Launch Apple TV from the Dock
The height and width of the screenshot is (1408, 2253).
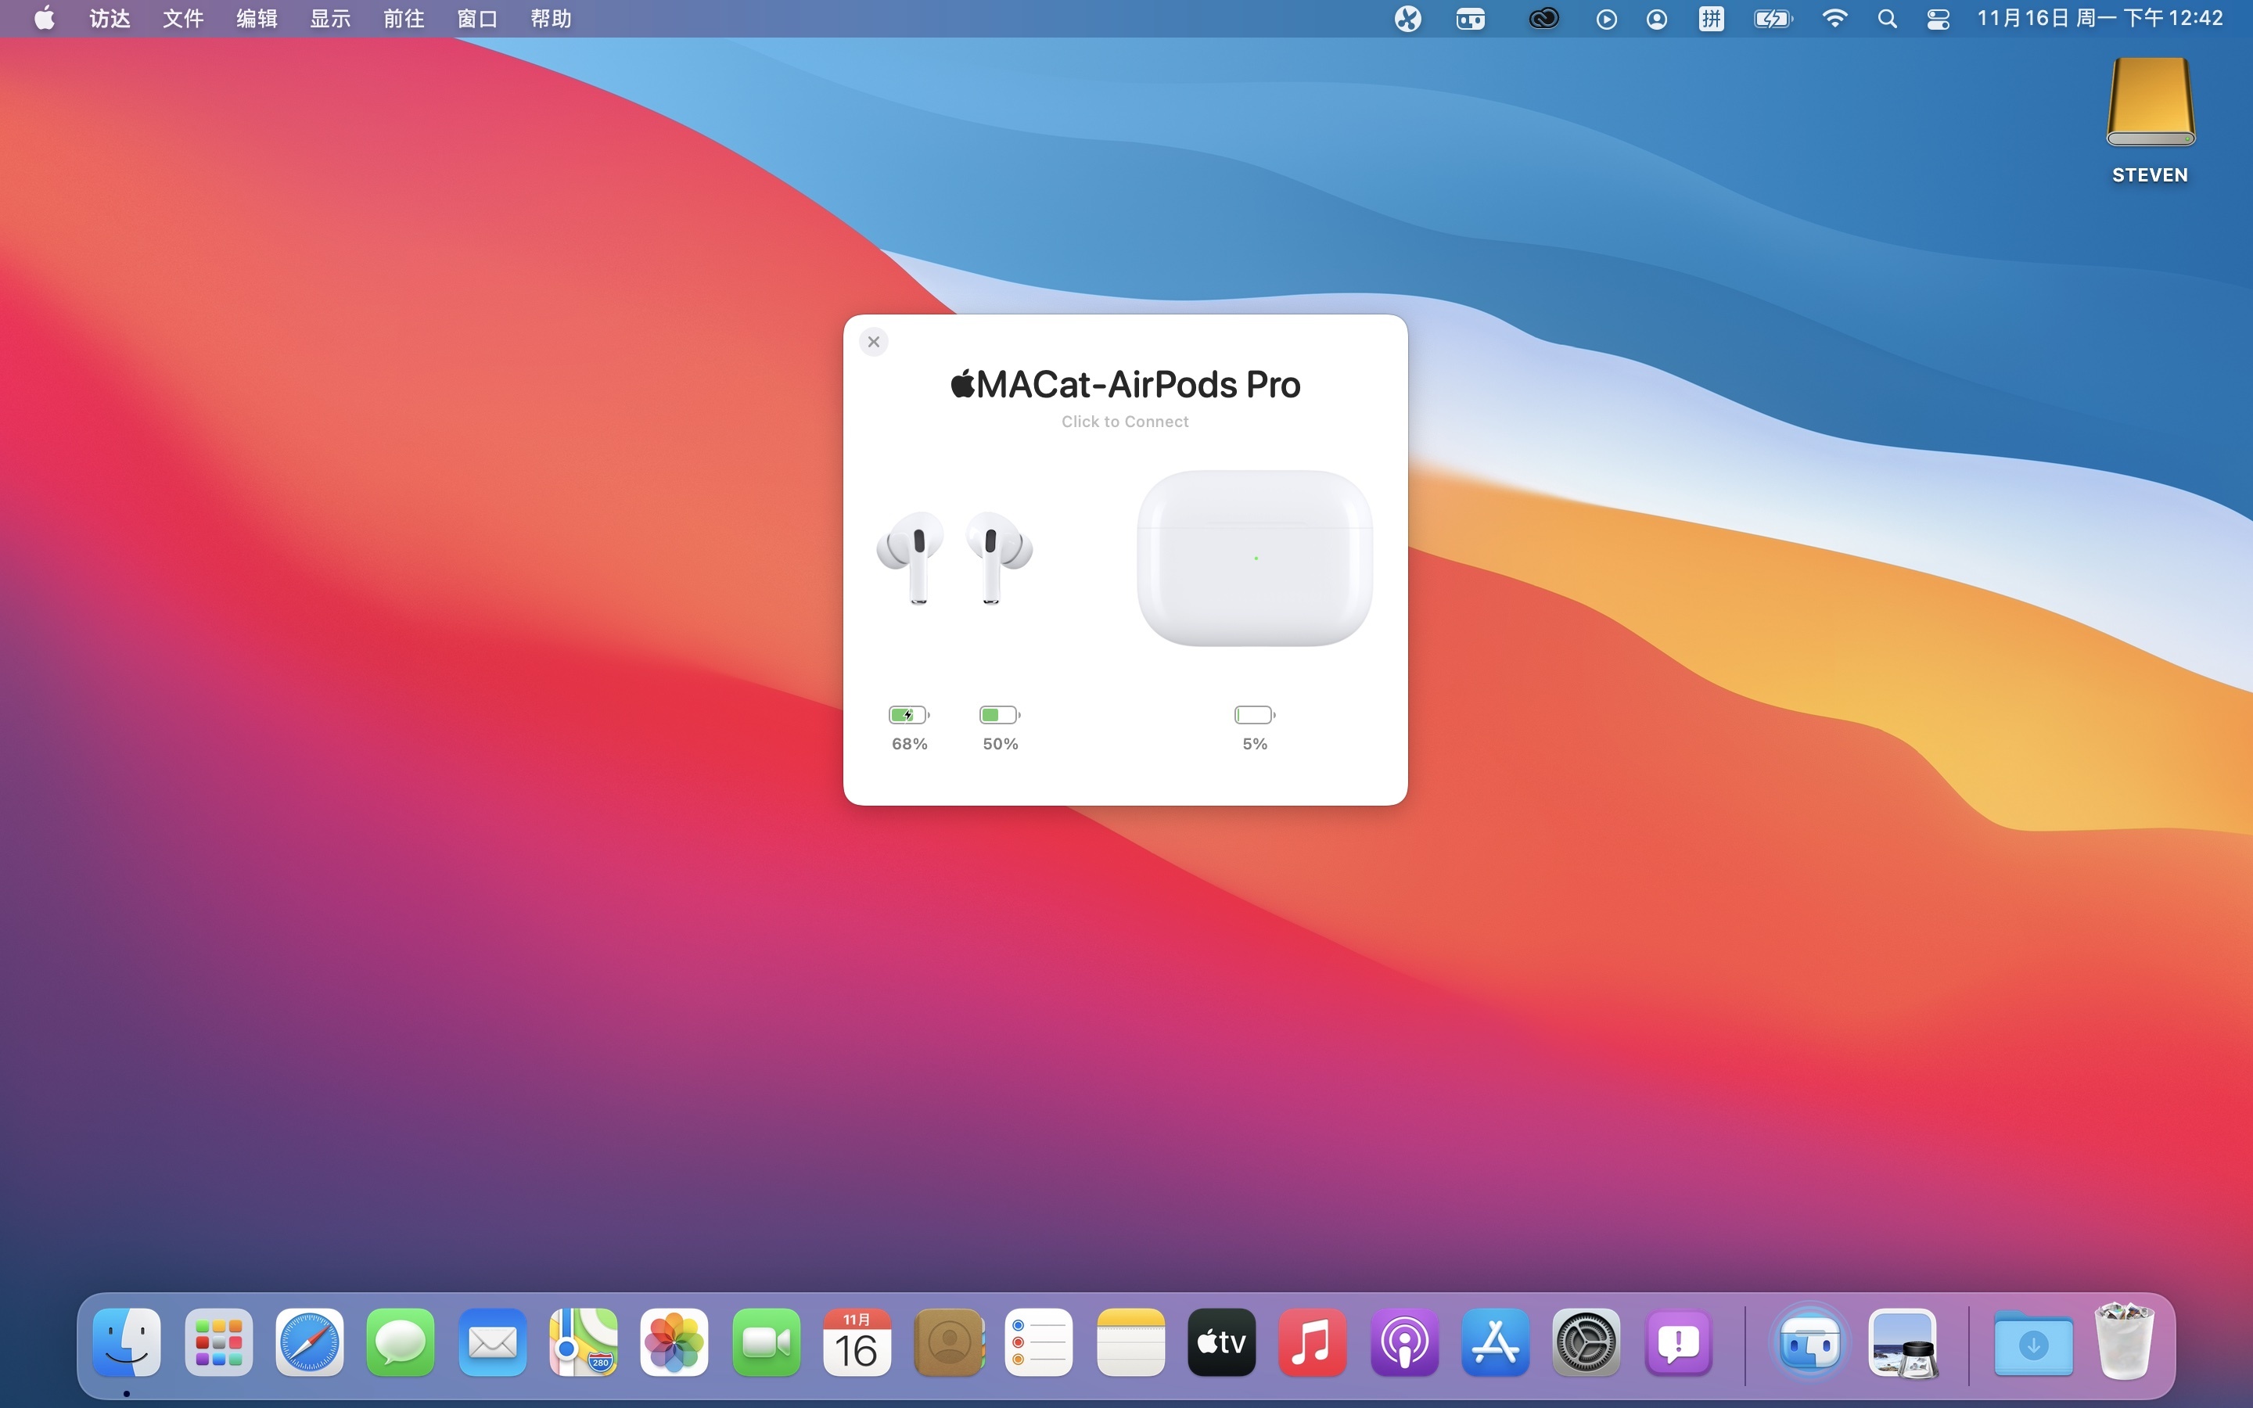click(x=1221, y=1342)
